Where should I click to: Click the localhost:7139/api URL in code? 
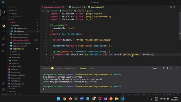point(93,40)
